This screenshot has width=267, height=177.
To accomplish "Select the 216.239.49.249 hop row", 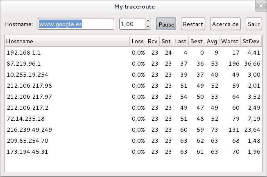I will 133,130.
